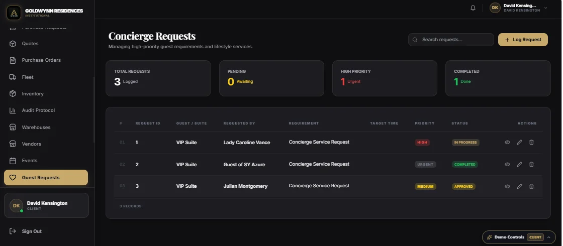Image resolution: width=563 pixels, height=246 pixels.
Task: View Julian Montgomery request details
Action: pyautogui.click(x=507, y=186)
